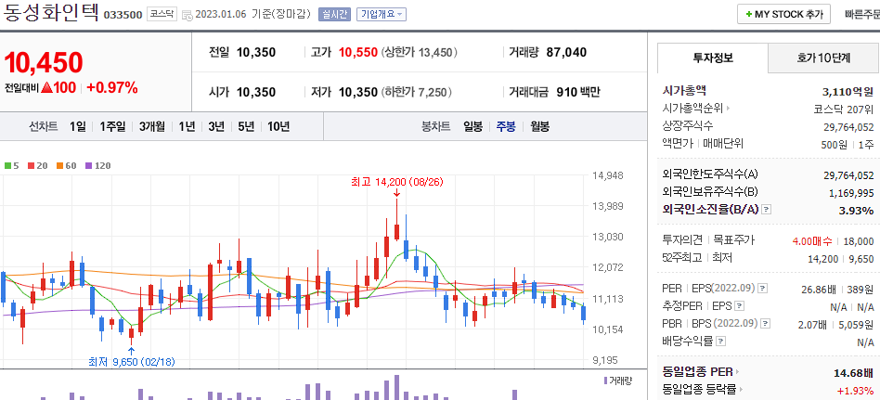Viewport: 880px width, 400px height.
Task: Open the 호가10단계 tab
Action: pos(823,58)
